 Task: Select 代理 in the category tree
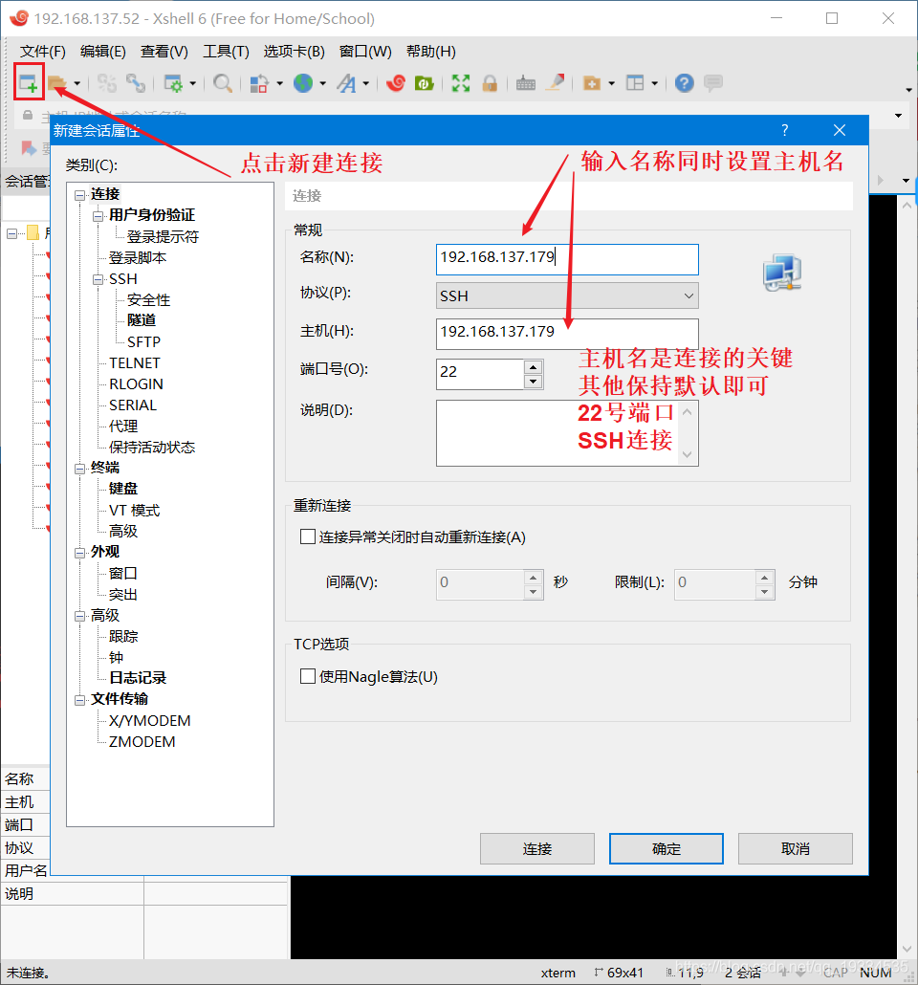(x=123, y=426)
